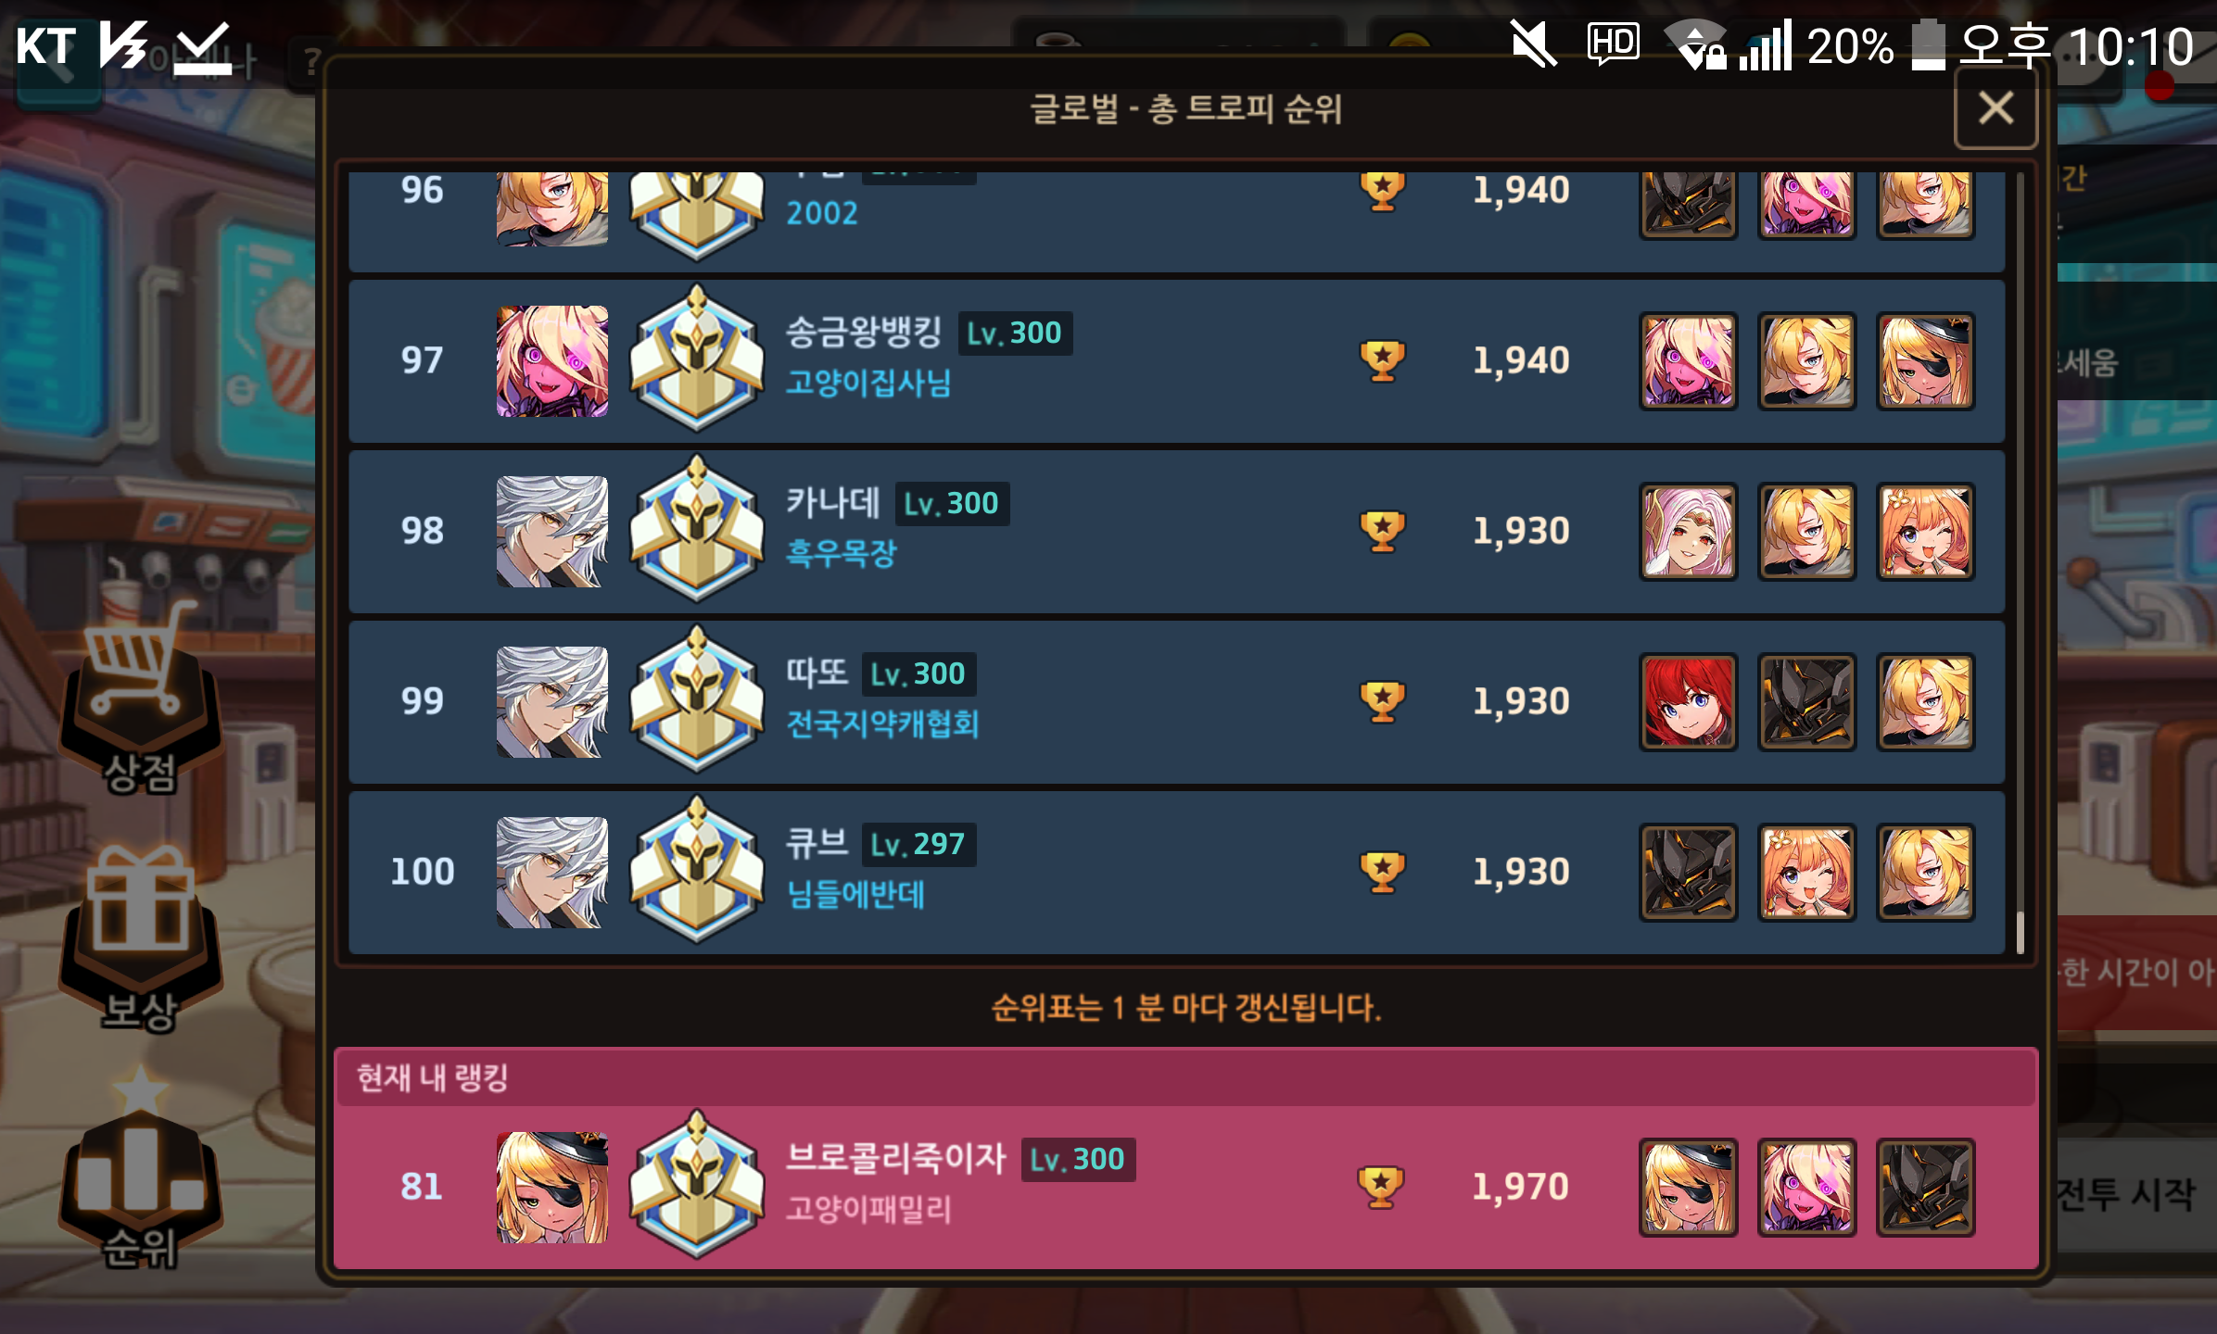Click the ranking list scrollbar handle
This screenshot has width=2217, height=1334.
(x=2020, y=932)
